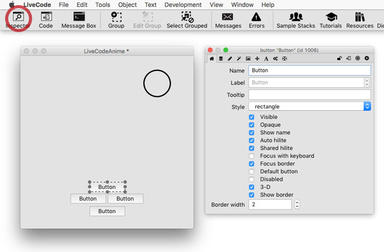Screen dimensions: 384x252
Task: Toggle the Opaque checkbox
Action: tap(252, 125)
